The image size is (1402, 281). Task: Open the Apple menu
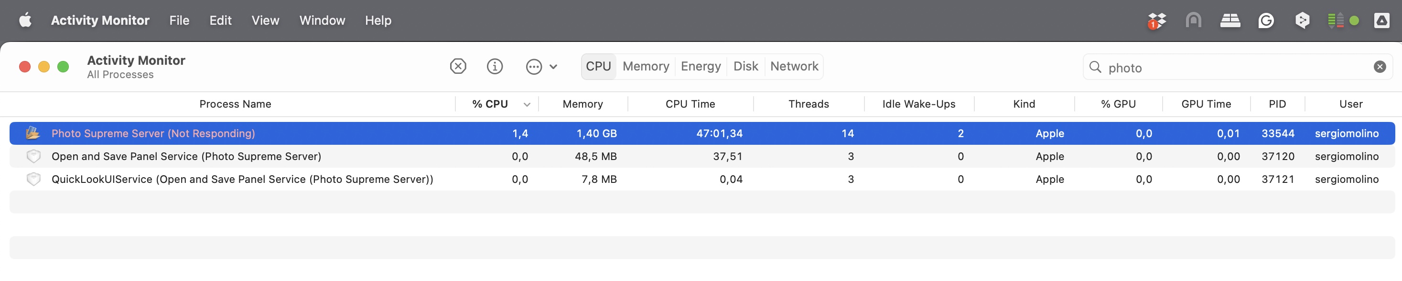(x=26, y=20)
